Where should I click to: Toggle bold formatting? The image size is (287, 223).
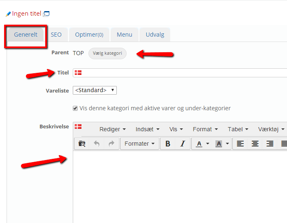coord(168,144)
